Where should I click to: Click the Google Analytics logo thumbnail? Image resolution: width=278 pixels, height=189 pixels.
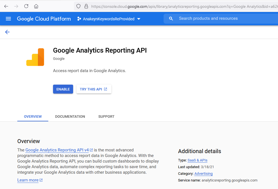pos(35,57)
